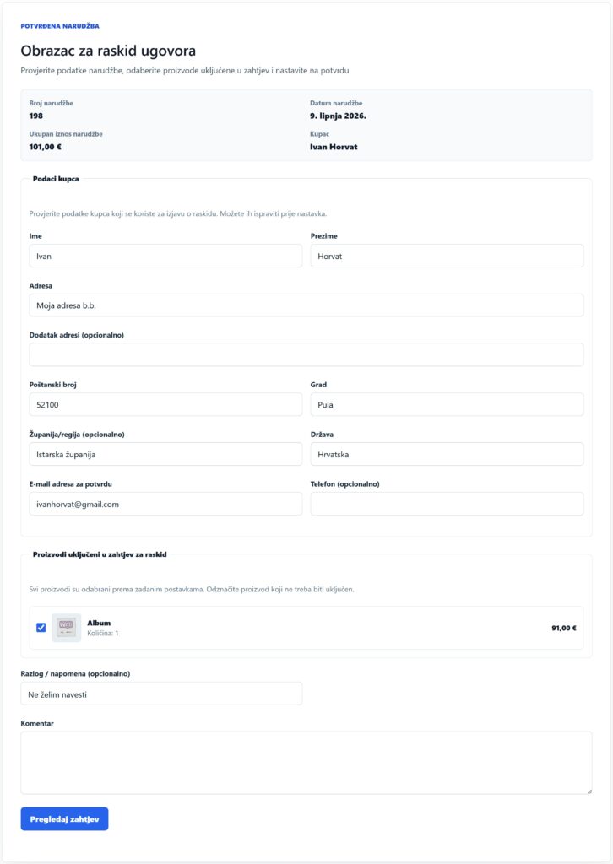This screenshot has height=864, width=613.
Task: Select the Adresa text field
Action: pos(306,305)
